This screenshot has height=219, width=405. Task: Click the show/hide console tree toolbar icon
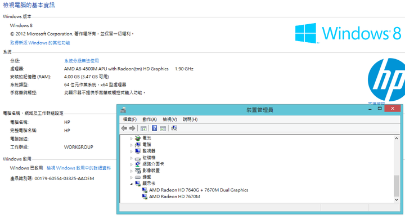[x=143, y=128]
